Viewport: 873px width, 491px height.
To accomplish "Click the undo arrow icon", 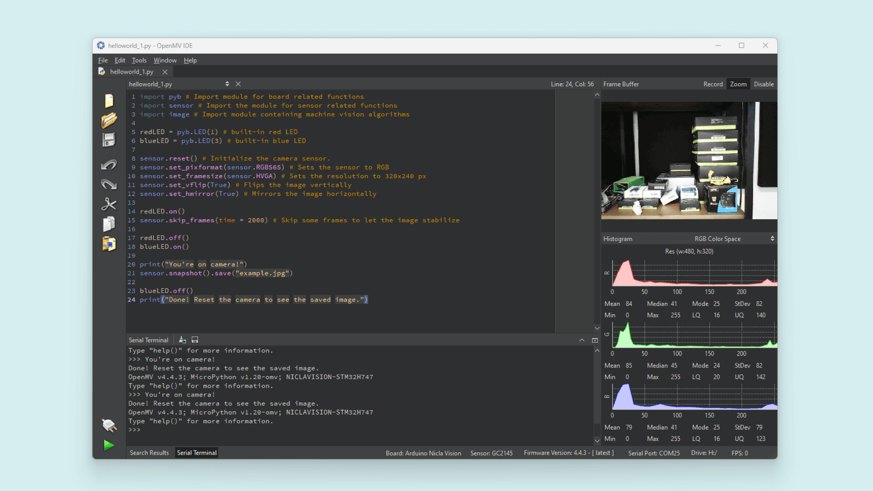I will [109, 165].
